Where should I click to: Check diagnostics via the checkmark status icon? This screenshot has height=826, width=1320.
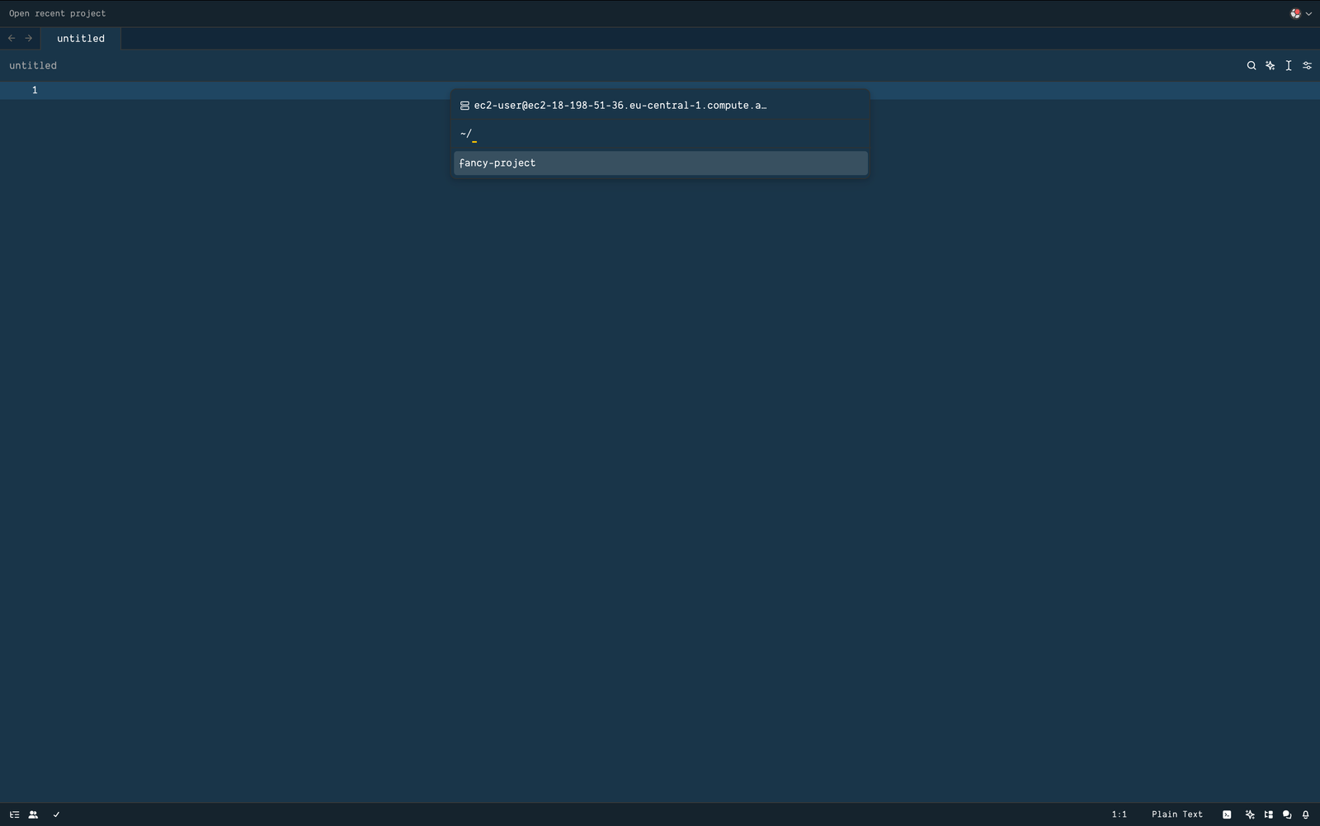[55, 814]
